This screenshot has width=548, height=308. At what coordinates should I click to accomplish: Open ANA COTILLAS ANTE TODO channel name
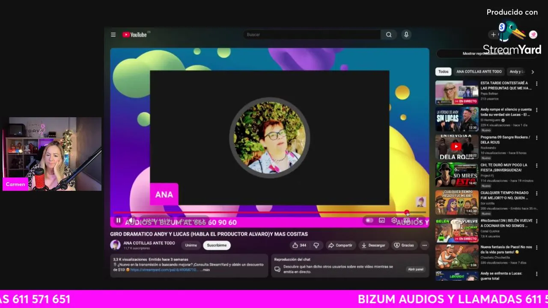(149, 243)
